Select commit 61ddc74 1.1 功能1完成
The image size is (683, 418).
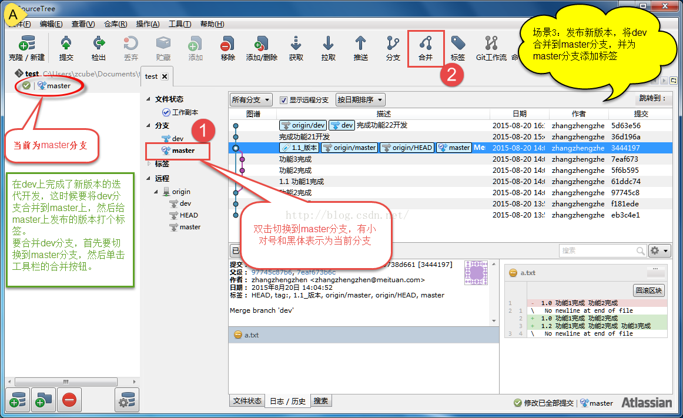(x=450, y=181)
